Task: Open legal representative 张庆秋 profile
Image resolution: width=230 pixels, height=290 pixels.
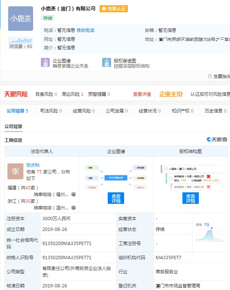Action: point(33,165)
